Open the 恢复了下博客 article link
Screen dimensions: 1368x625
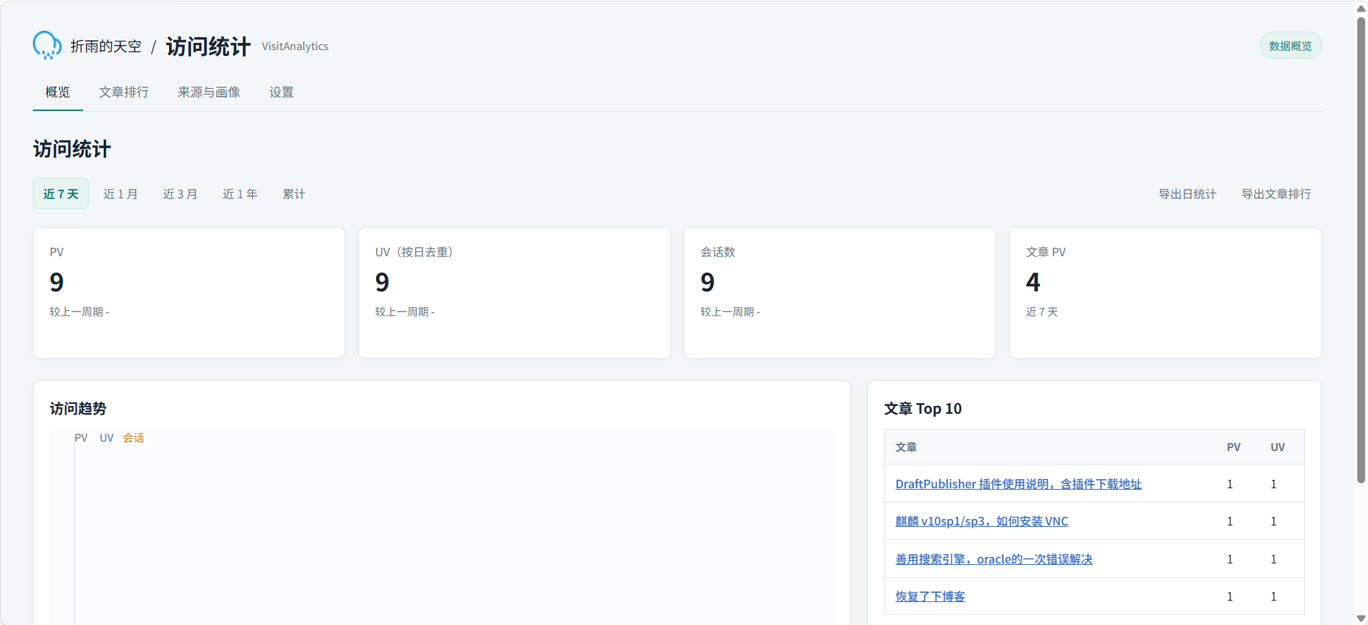pos(930,596)
